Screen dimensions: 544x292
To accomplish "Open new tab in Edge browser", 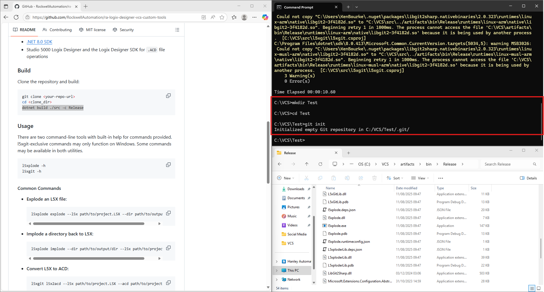I will [86, 6].
